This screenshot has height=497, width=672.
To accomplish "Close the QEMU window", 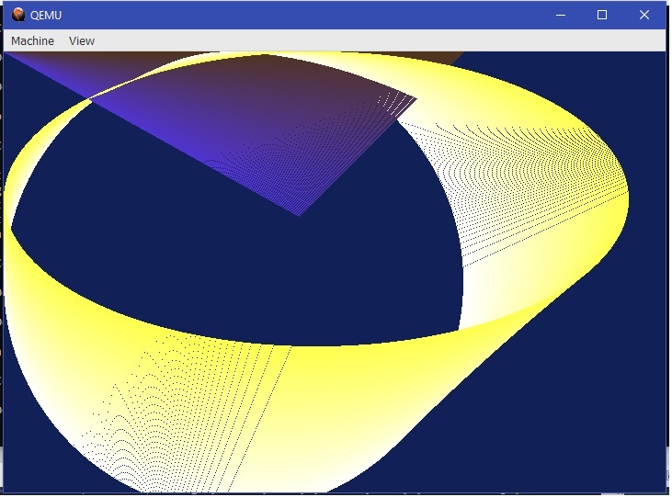I will click(646, 15).
